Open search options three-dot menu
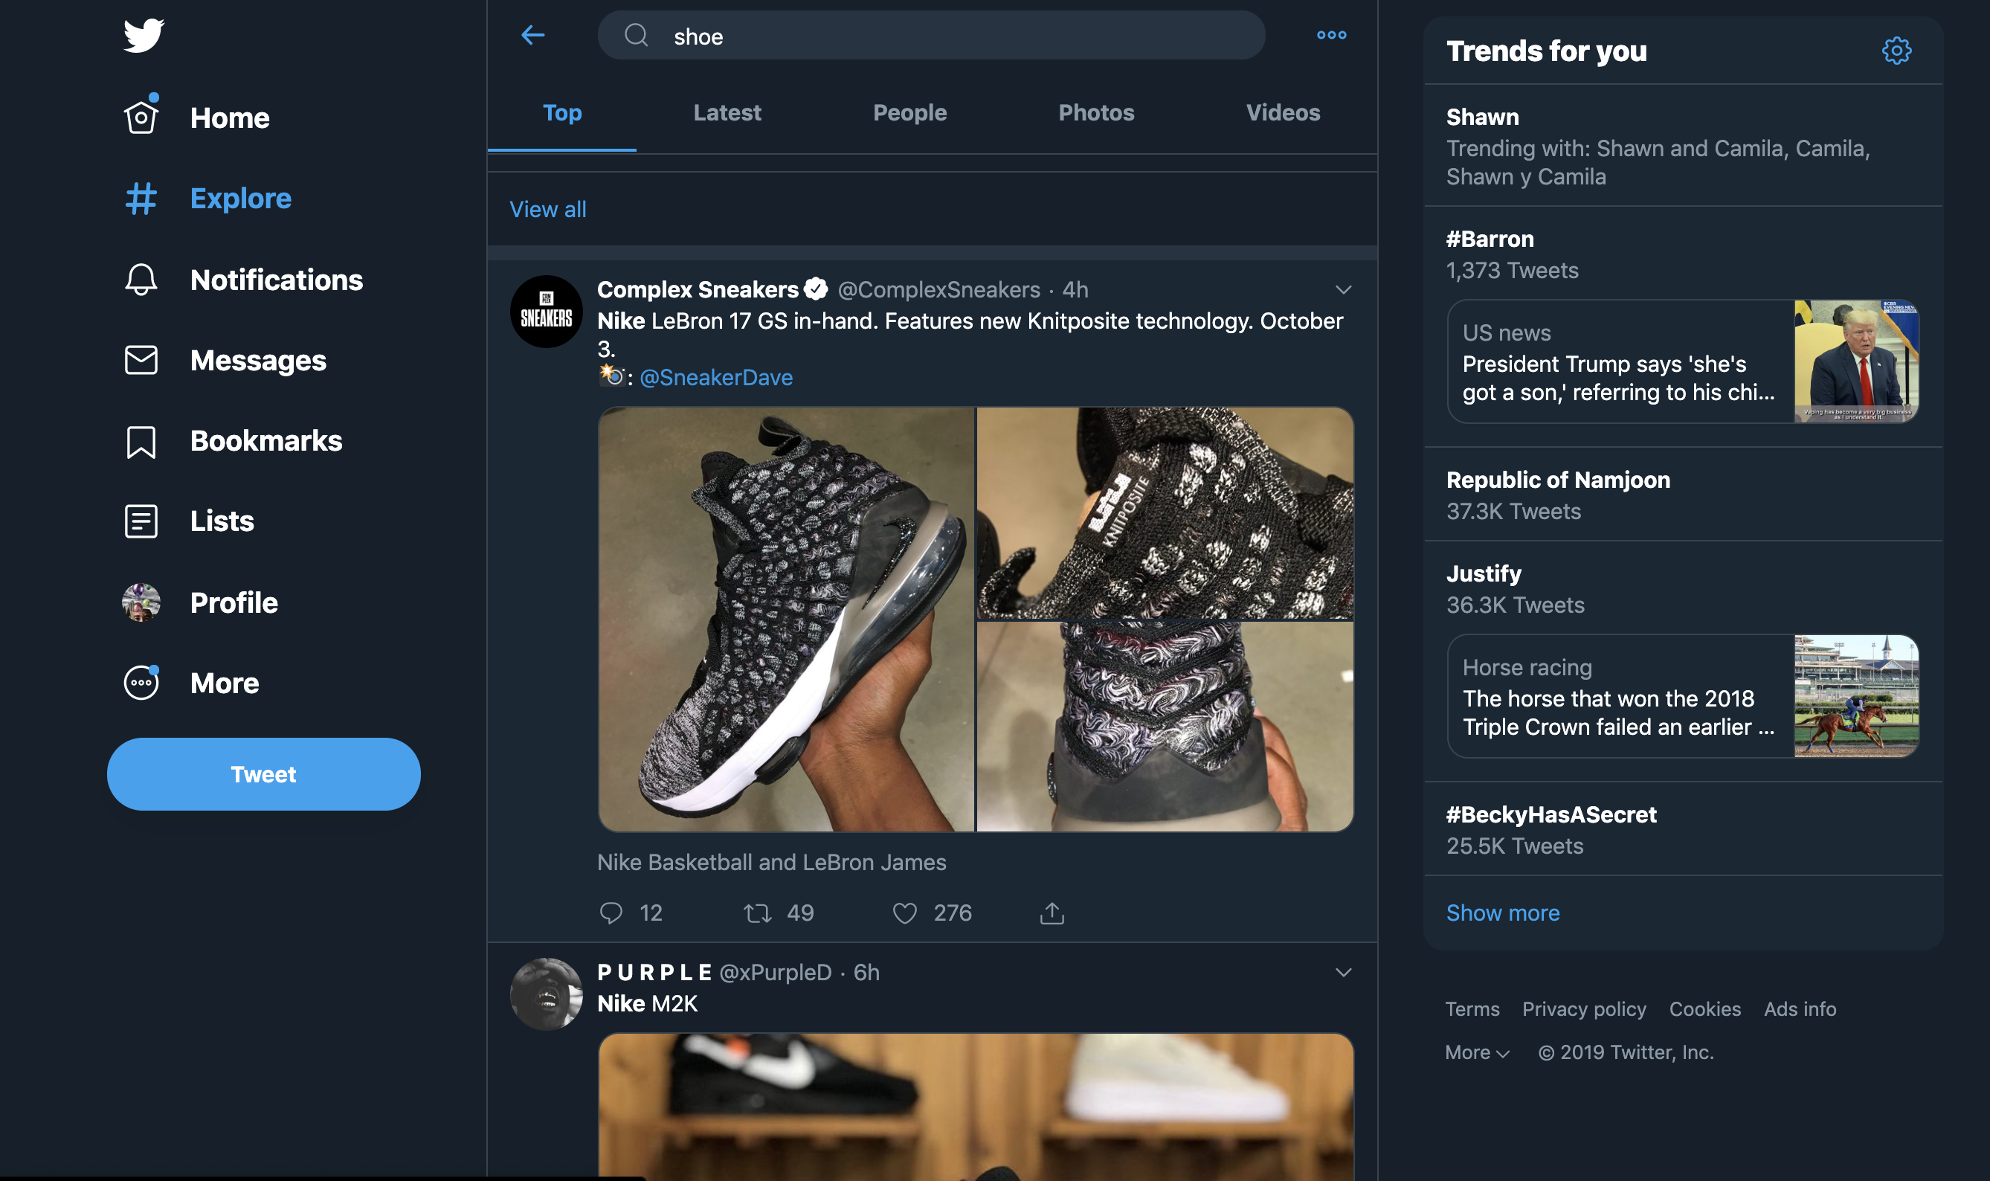The height and width of the screenshot is (1181, 1990). click(x=1331, y=35)
